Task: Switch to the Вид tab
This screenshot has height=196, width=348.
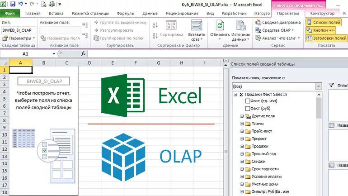Action: 210,13
